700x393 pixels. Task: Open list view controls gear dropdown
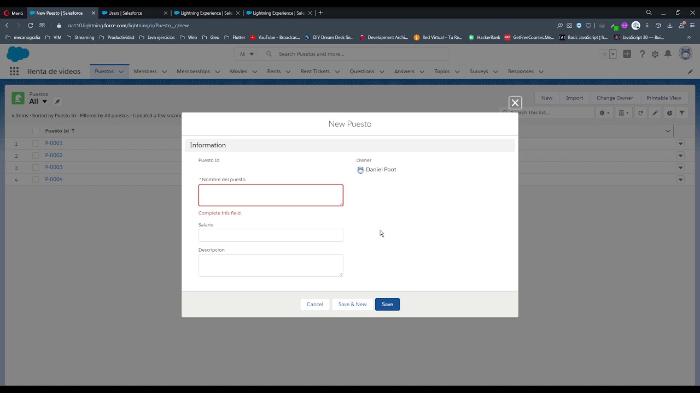604,113
